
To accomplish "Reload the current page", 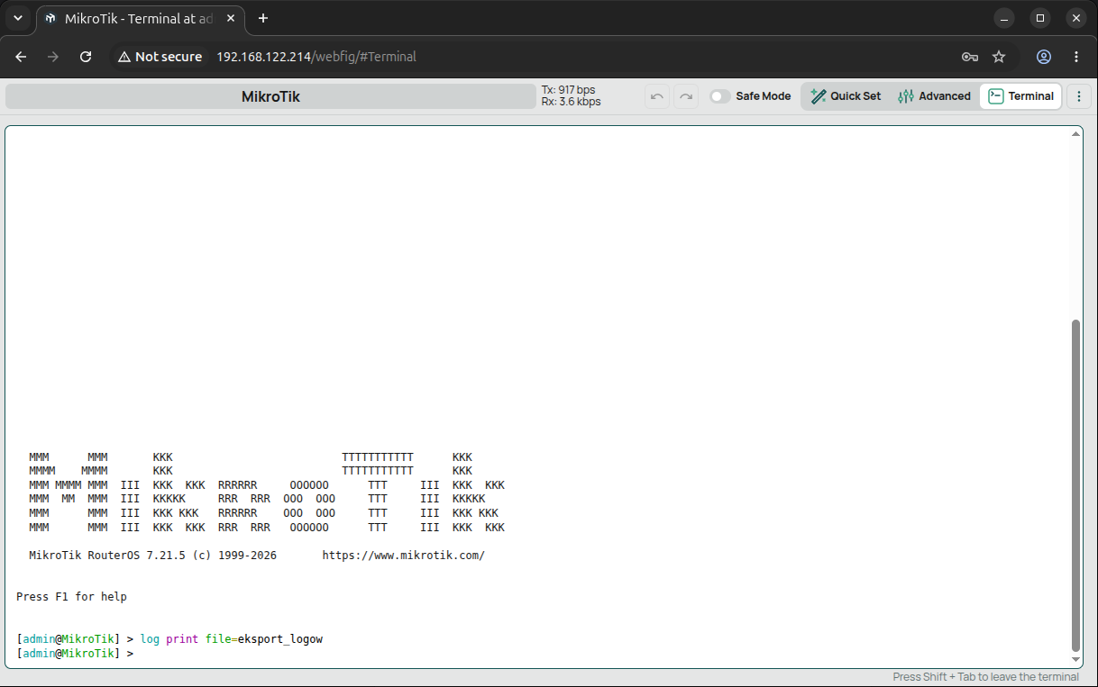I will (x=86, y=57).
